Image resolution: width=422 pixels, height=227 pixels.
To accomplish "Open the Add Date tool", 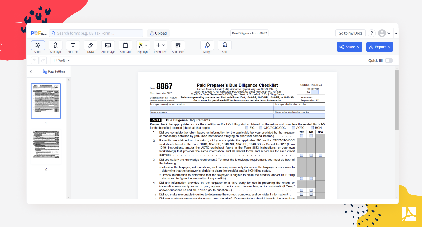I will [x=126, y=45].
